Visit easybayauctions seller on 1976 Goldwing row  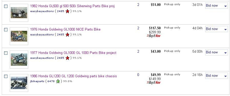pos(42,35)
